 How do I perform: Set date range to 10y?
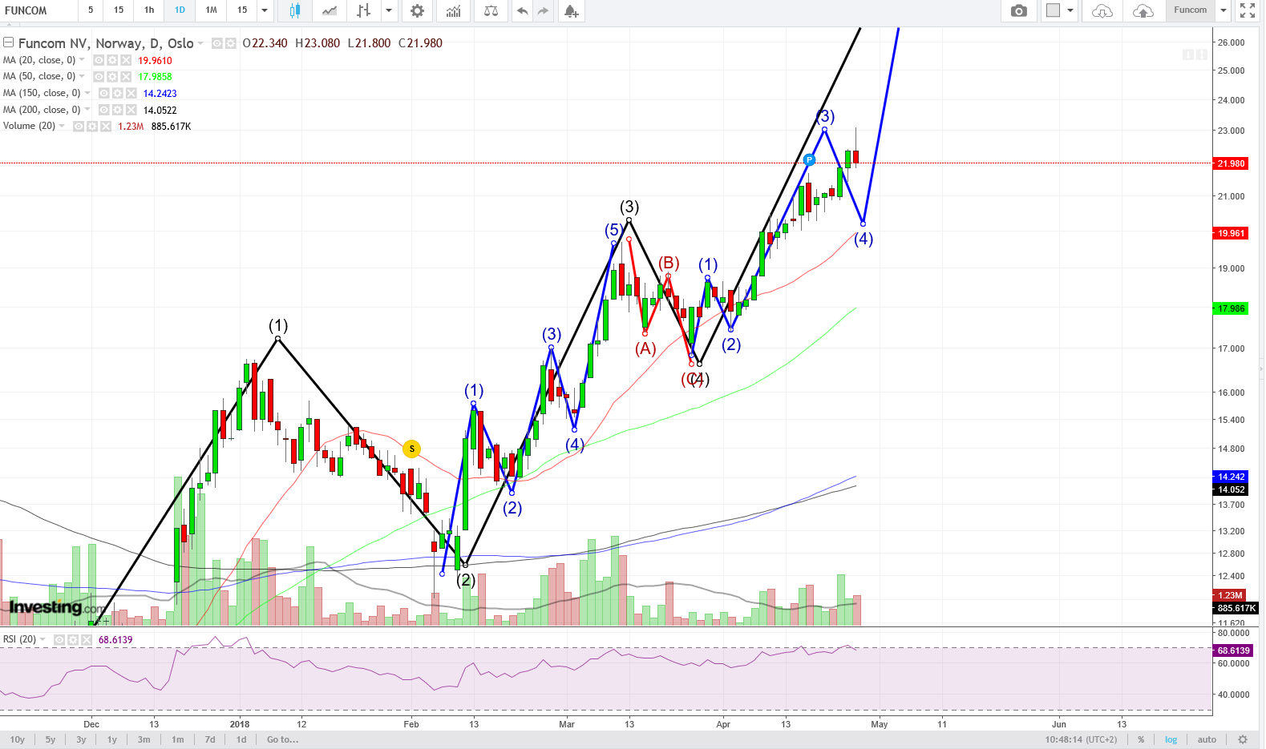[x=17, y=739]
